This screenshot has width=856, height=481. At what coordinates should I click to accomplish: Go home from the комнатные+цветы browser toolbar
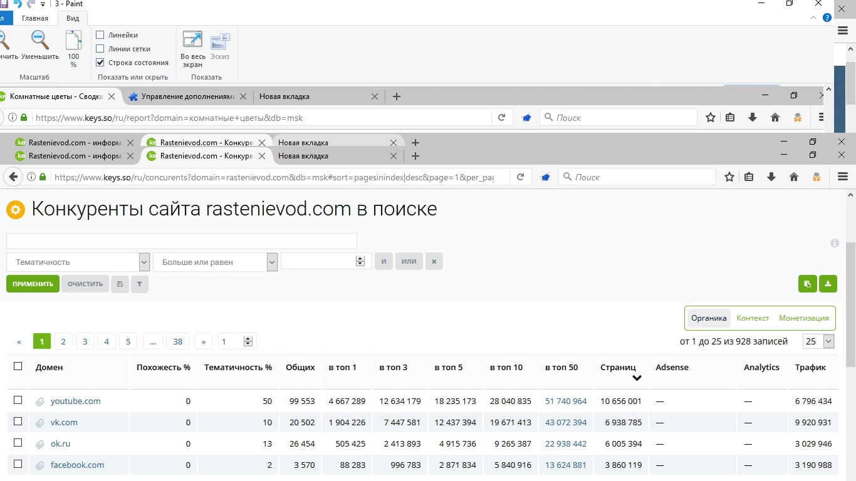(x=775, y=117)
